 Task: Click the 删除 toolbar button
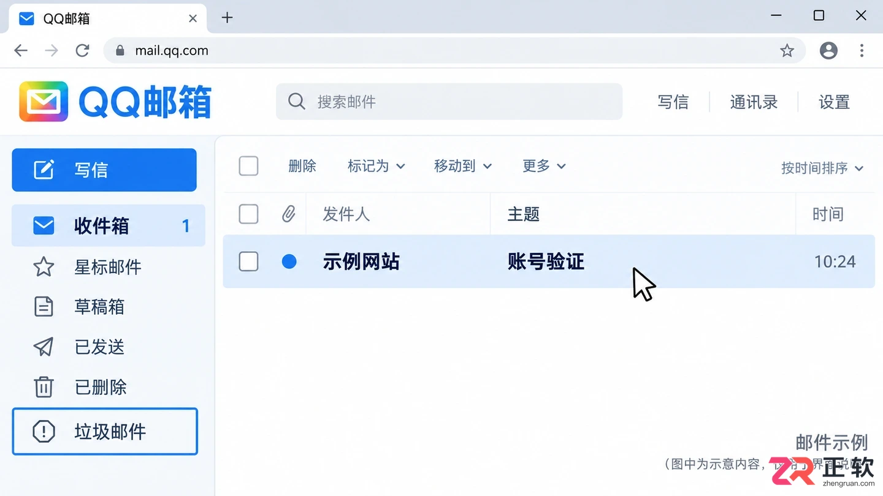tap(302, 166)
